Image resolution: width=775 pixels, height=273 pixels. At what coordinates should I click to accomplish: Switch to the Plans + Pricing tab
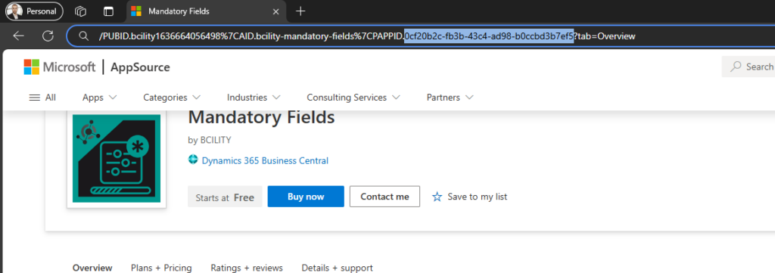pos(161,268)
